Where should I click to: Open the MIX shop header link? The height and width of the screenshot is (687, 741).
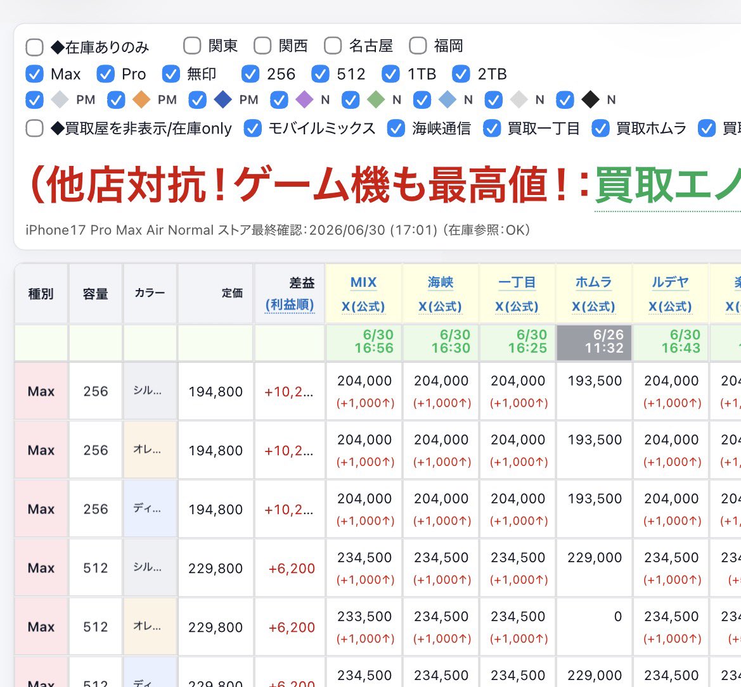(x=363, y=282)
